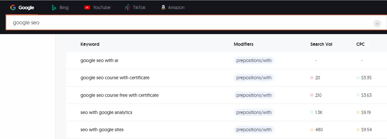Click prepositions/with tag for 'google seo with ai'
Image resolution: width=387 pixels, height=139 pixels.
[x=254, y=60]
